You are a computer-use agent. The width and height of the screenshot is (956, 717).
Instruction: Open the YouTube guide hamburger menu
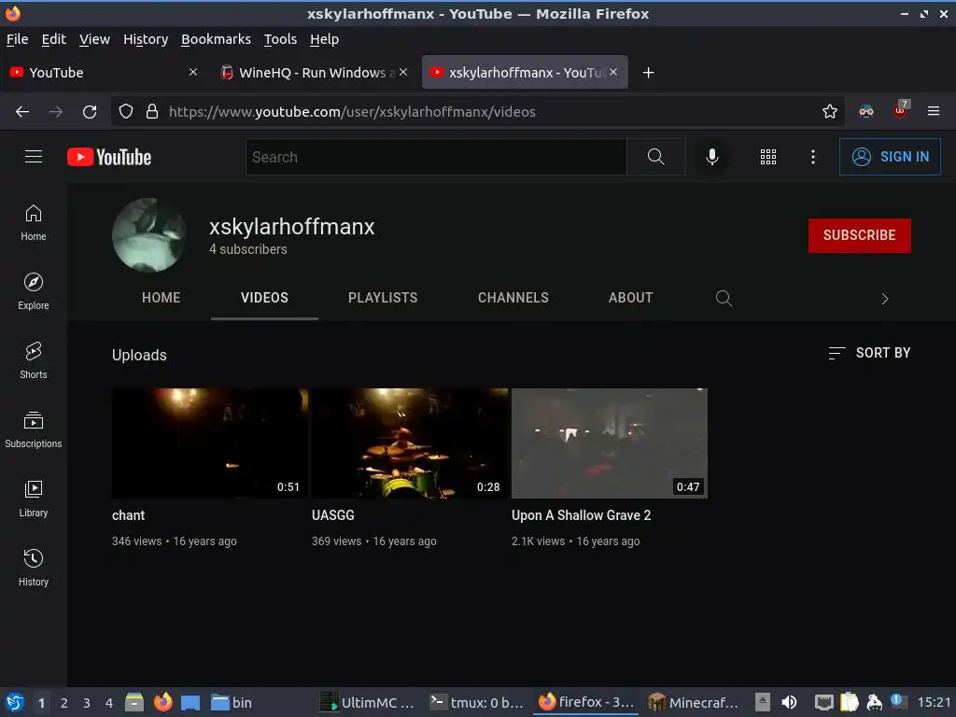(34, 157)
